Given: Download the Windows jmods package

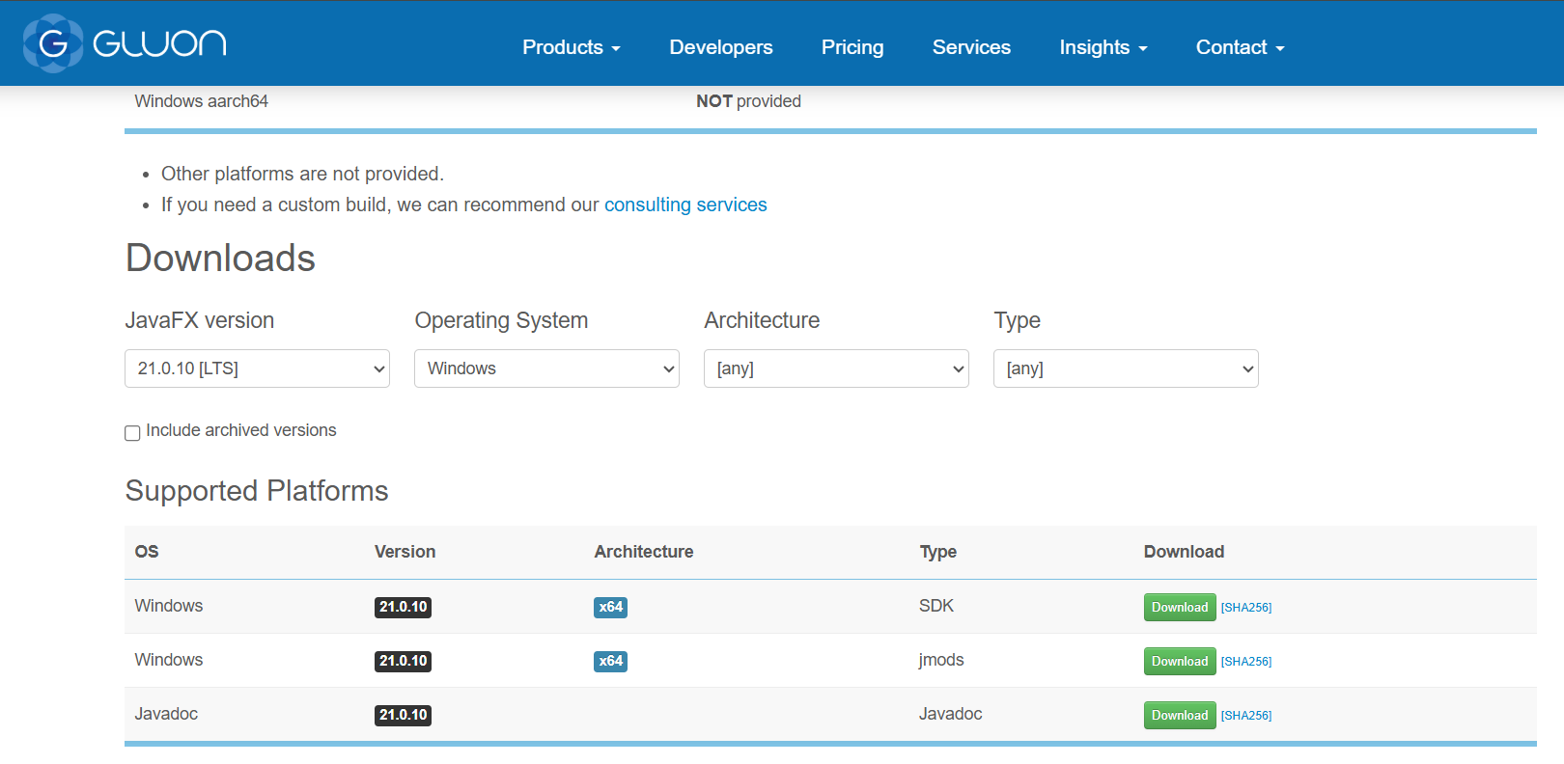Looking at the screenshot, I should (1179, 661).
